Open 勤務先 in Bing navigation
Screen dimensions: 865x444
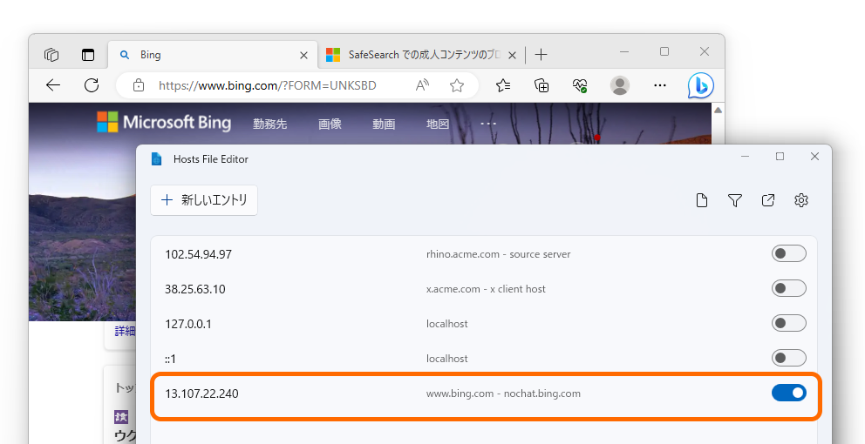click(x=269, y=124)
